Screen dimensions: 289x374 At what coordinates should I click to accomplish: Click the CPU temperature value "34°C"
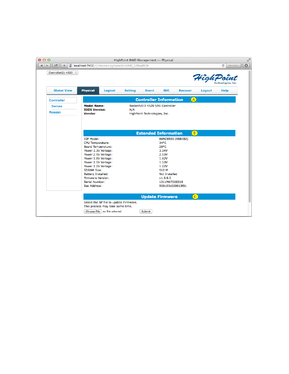(163, 143)
